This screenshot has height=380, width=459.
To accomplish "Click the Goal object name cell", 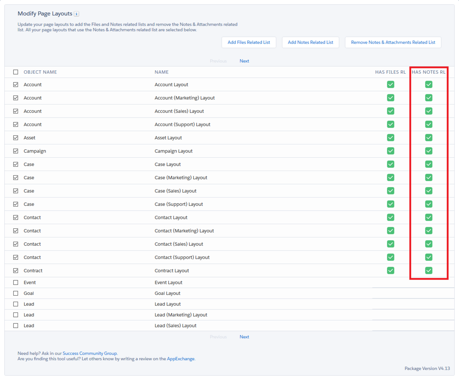I will click(x=29, y=293).
